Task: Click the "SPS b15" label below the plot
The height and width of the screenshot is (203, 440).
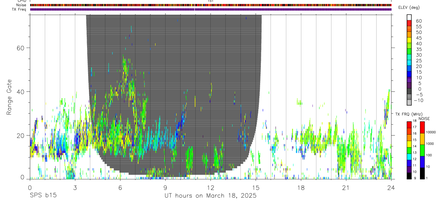Action: pyautogui.click(x=43, y=196)
